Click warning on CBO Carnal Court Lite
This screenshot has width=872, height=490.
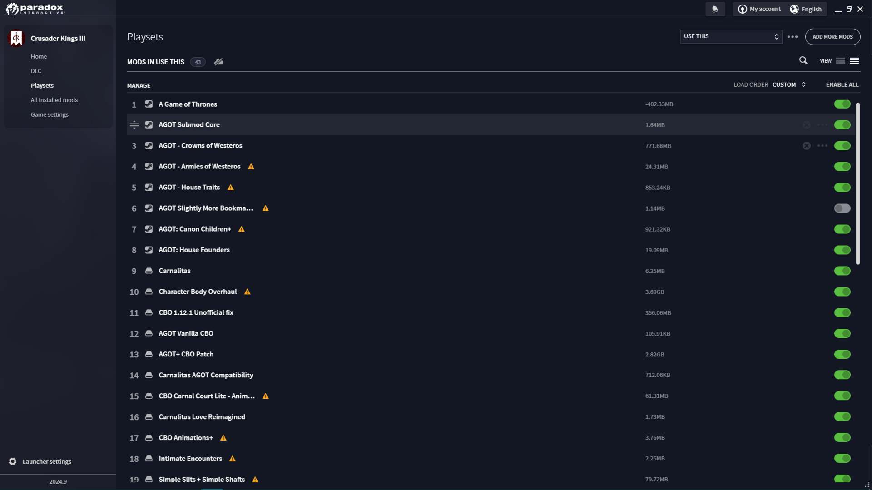point(266,396)
